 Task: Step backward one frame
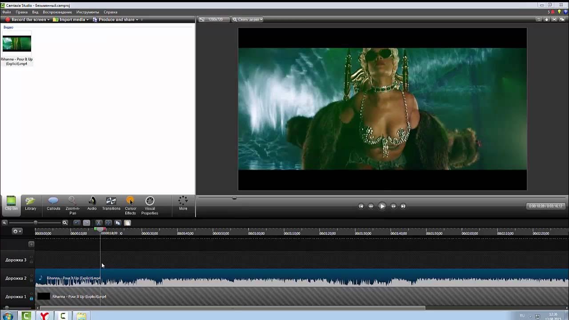click(371, 206)
